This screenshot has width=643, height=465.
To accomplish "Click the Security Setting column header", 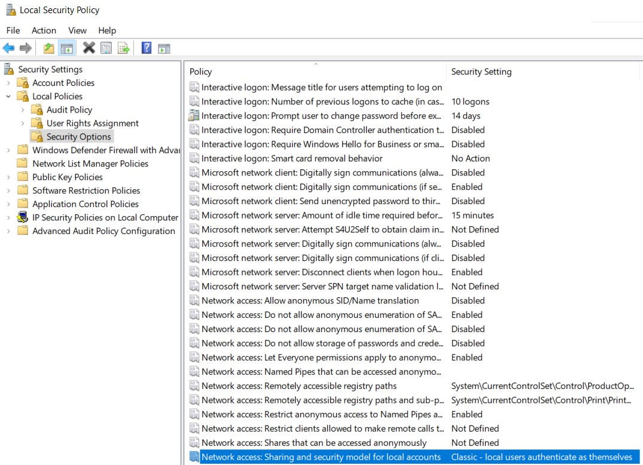I will tap(482, 72).
